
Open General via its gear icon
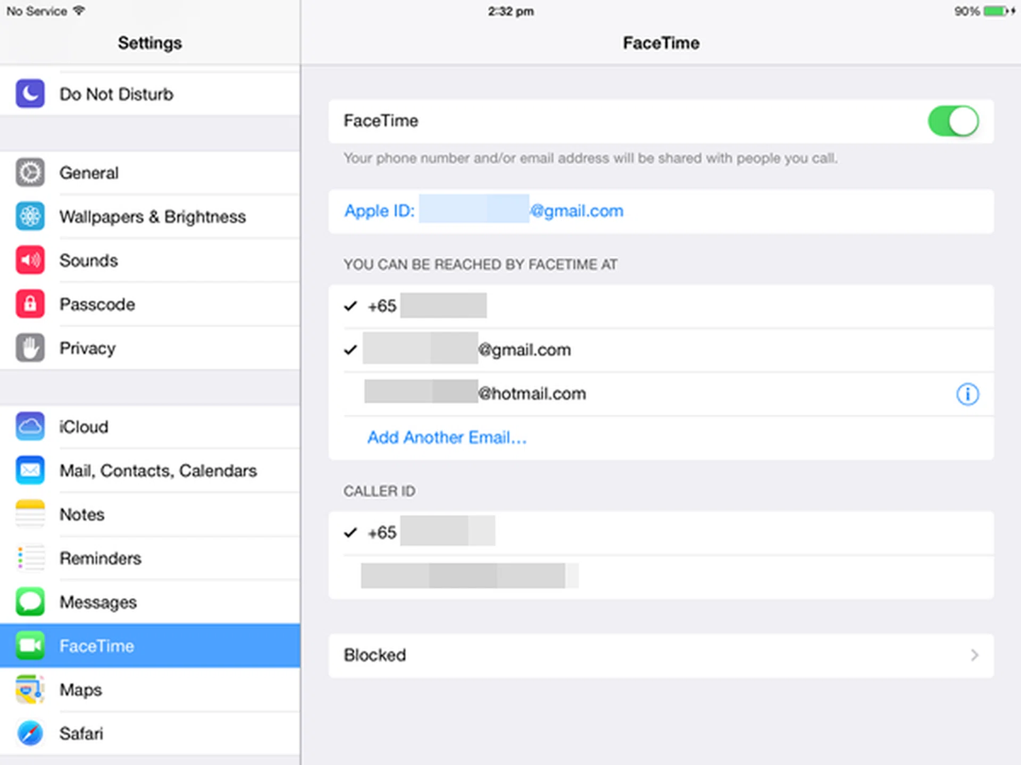30,173
